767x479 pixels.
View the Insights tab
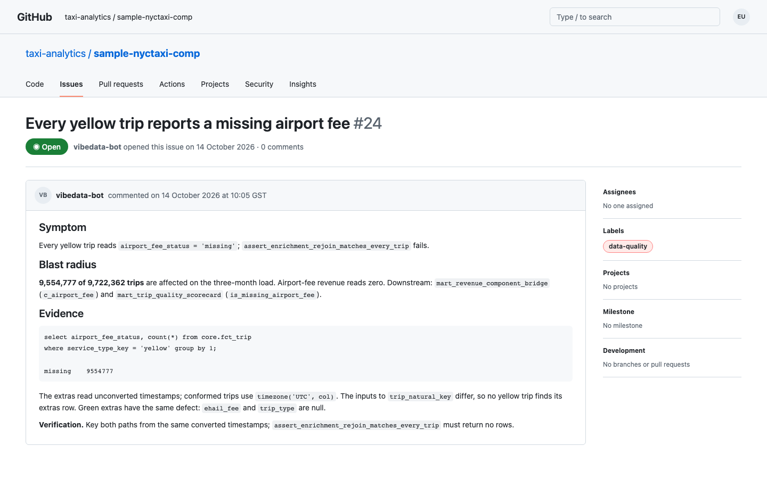pos(303,84)
